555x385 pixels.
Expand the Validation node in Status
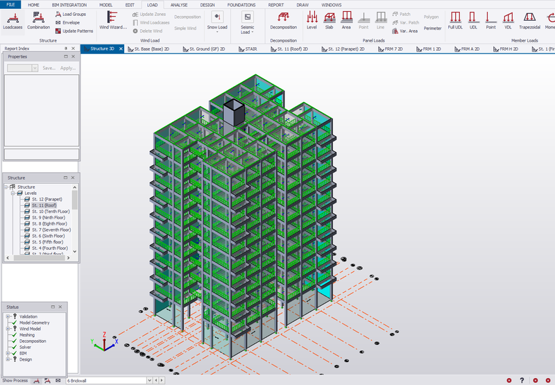point(8,317)
